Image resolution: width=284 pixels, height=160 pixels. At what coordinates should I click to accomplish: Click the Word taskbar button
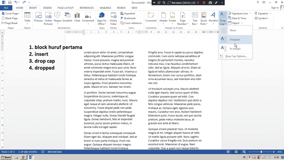click(31, 157)
